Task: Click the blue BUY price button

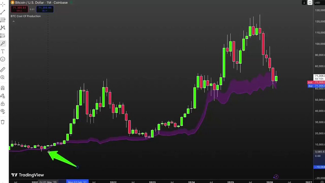Action: pyautogui.click(x=45, y=9)
